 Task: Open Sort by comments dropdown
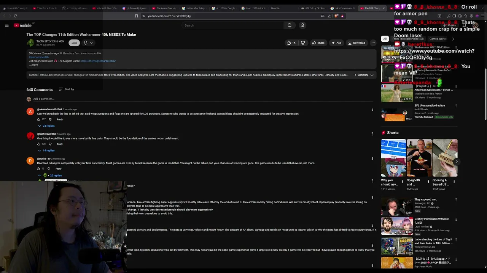pyautogui.click(x=67, y=89)
